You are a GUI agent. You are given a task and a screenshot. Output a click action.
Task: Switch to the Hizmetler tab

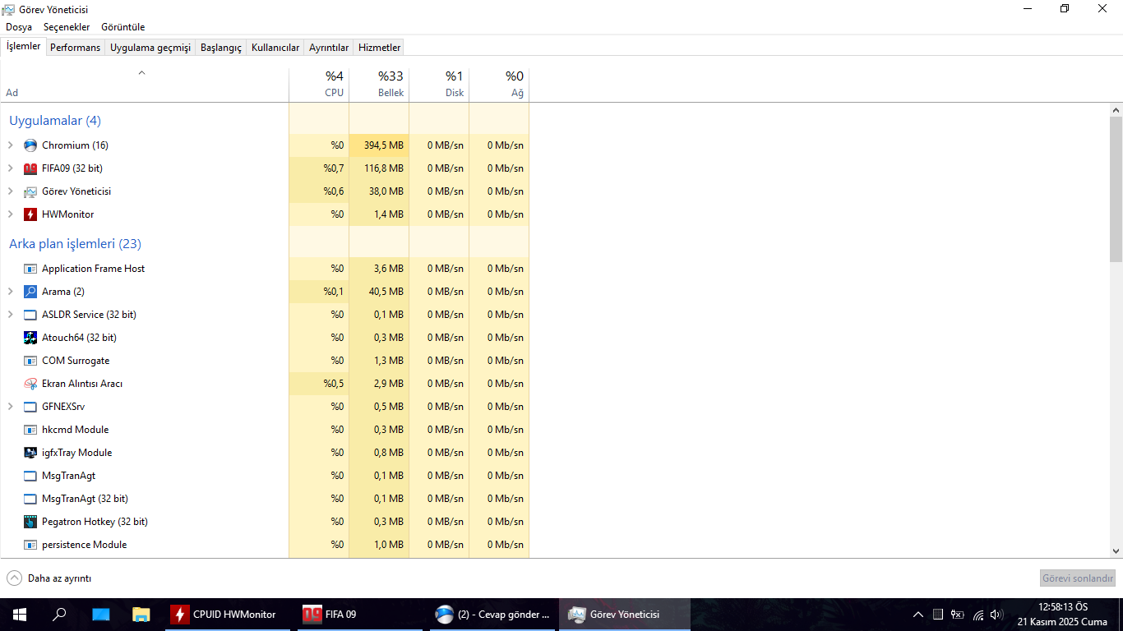[x=379, y=48]
